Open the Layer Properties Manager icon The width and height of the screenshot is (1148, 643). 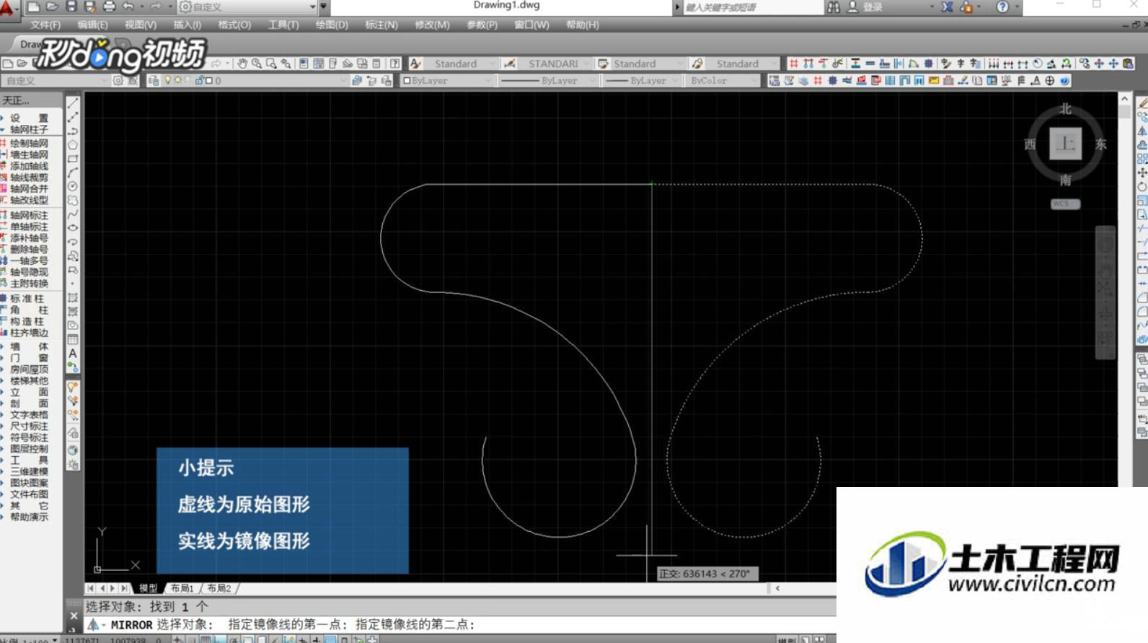pos(154,81)
